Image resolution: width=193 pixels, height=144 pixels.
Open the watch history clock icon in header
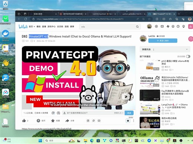pyautogui.click(x=178, y=26)
